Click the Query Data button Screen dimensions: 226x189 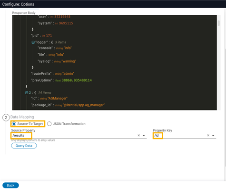24,146
